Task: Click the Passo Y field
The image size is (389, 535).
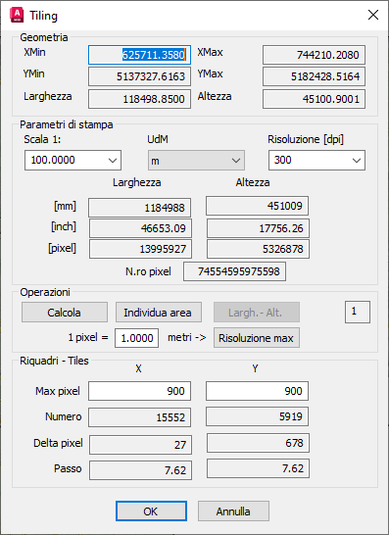Action: 259,468
